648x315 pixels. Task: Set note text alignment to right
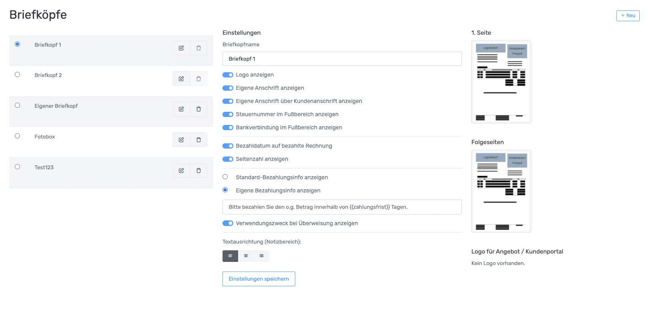click(261, 256)
